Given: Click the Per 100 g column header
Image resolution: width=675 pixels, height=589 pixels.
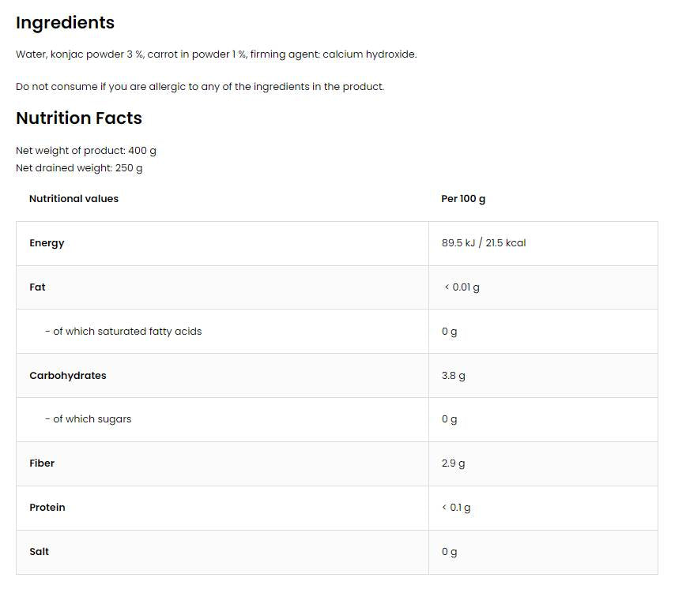Looking at the screenshot, I should click(463, 199).
